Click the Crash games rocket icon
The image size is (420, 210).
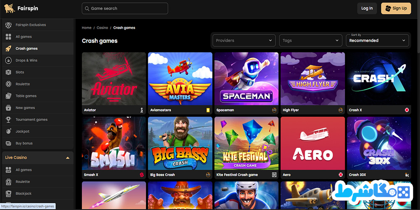point(8,48)
